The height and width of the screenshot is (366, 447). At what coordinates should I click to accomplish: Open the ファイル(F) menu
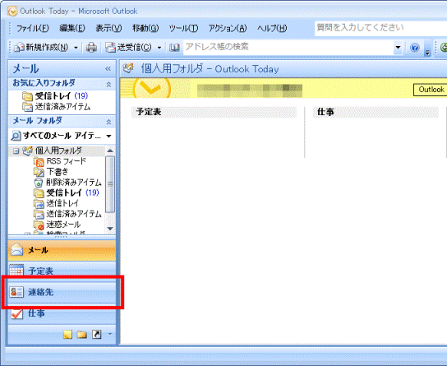pyautogui.click(x=33, y=28)
